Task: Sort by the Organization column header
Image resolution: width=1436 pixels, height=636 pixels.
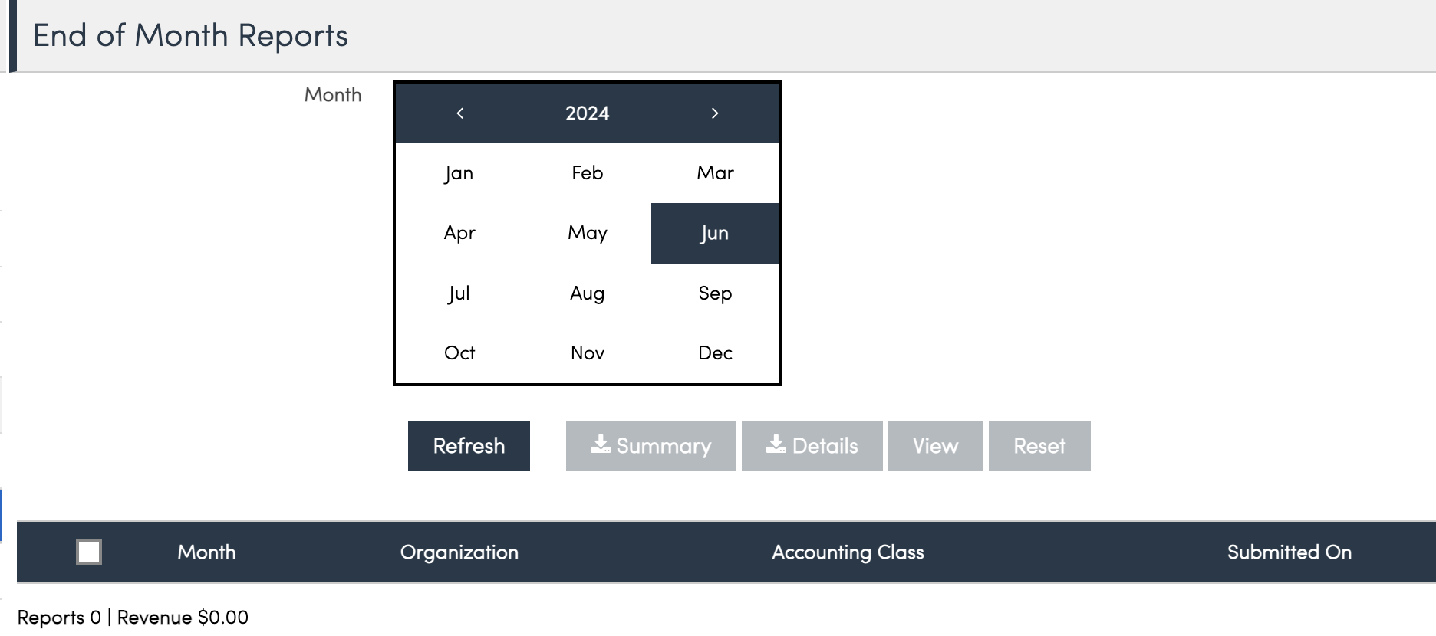Action: (x=459, y=552)
